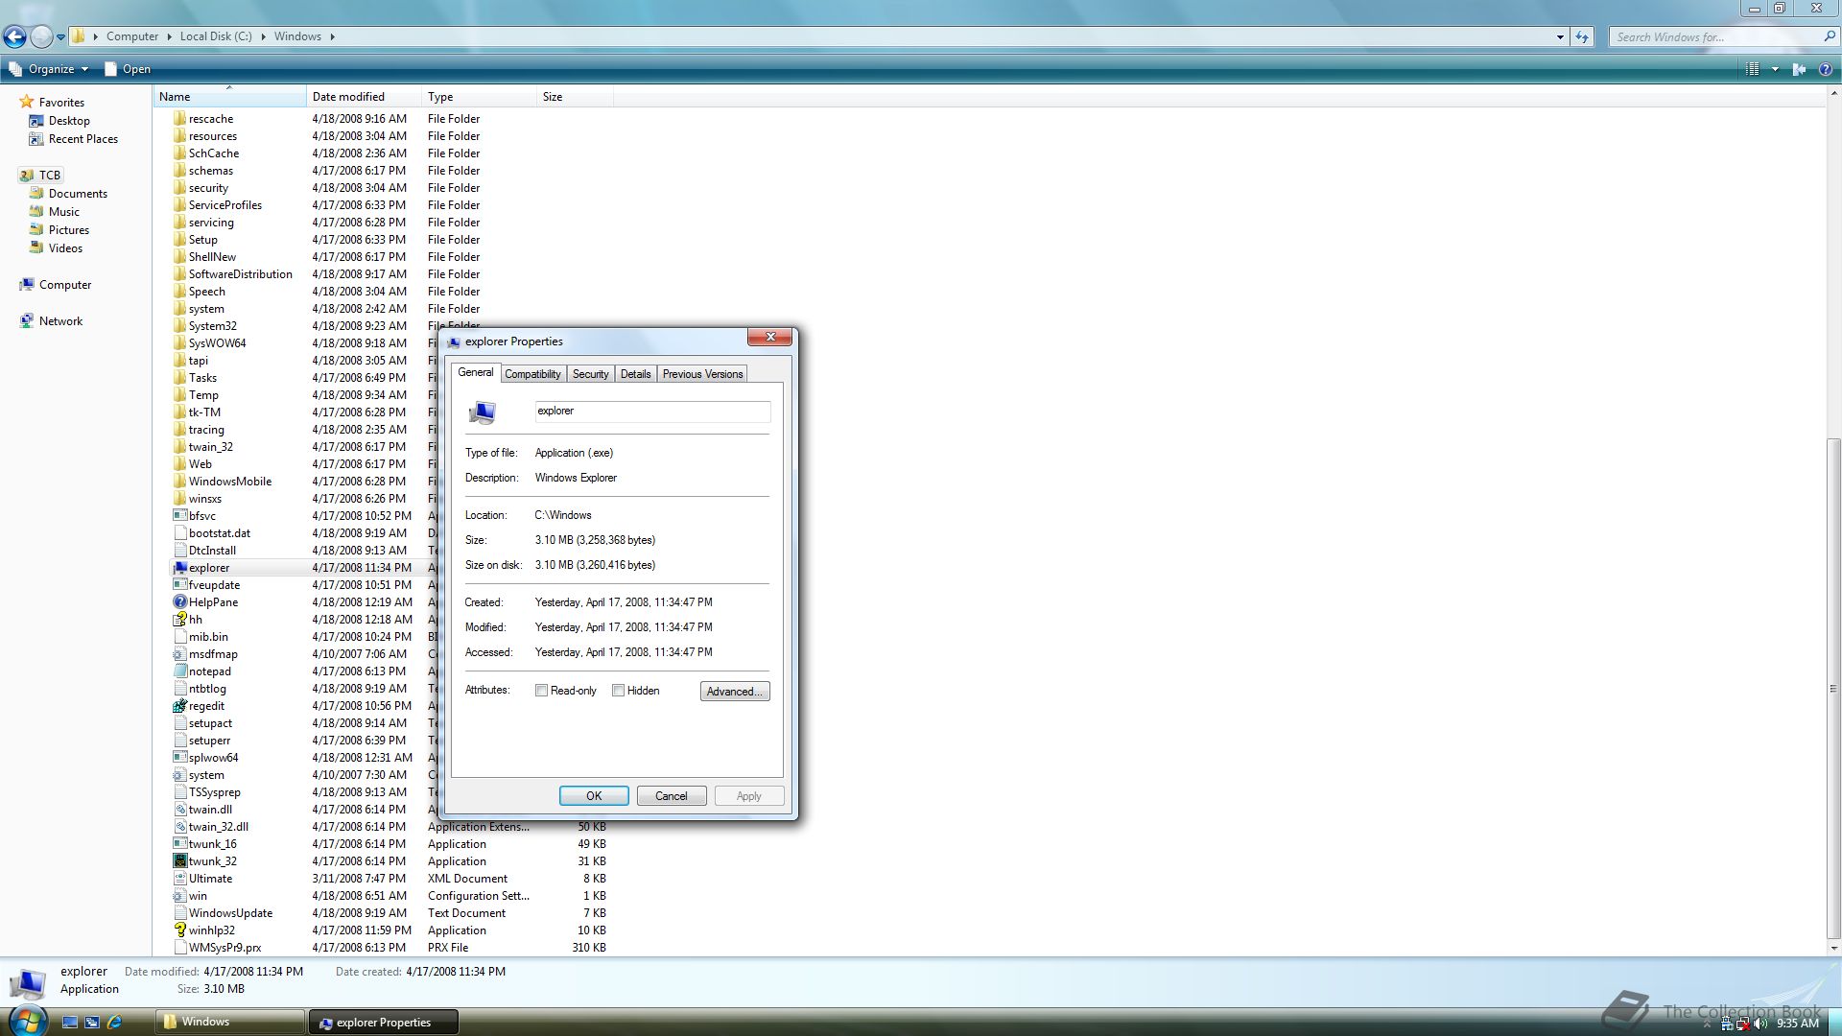Click the explorer file name field
Image resolution: width=1842 pixels, height=1036 pixels.
tap(652, 412)
